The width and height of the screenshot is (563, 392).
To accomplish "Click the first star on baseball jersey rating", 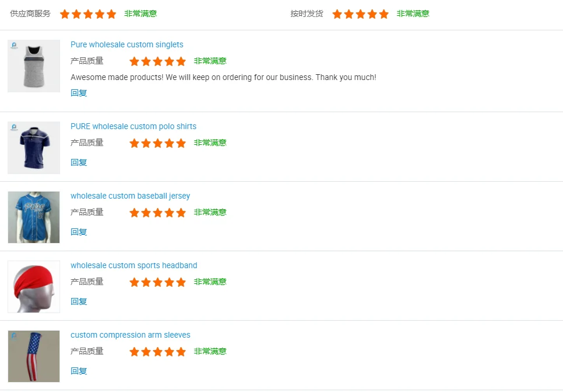I will point(134,213).
